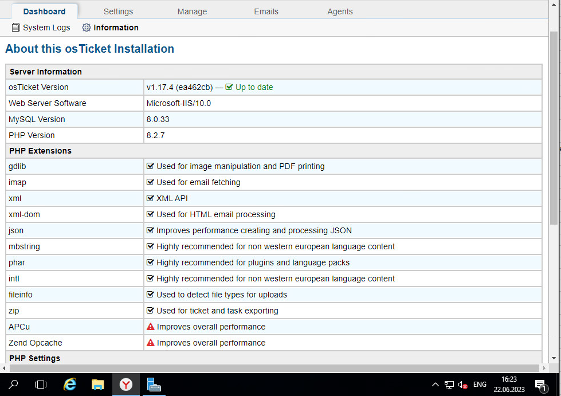This screenshot has height=396, width=561.
Task: Click the zip extension checkmark
Action: click(x=151, y=311)
